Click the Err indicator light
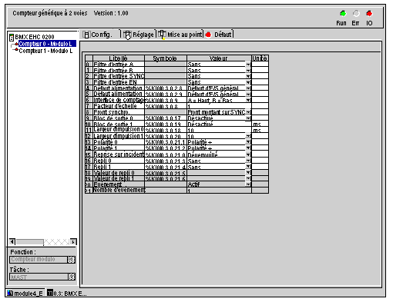The width and height of the screenshot is (393, 302). point(356,13)
